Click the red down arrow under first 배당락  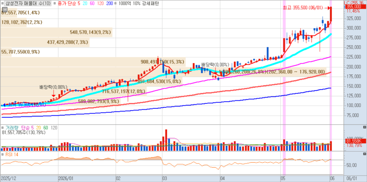coord(53,93)
